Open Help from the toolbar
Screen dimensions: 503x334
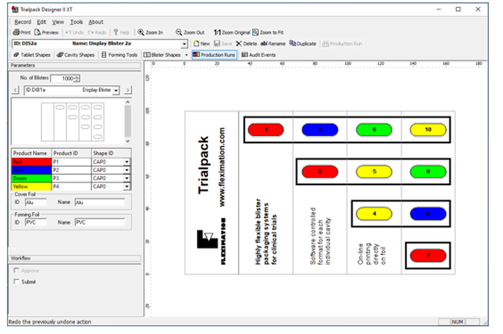tap(122, 32)
